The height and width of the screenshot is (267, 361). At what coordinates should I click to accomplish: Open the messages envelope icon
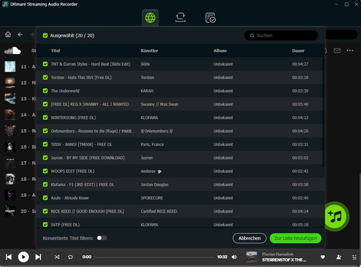tap(337, 50)
